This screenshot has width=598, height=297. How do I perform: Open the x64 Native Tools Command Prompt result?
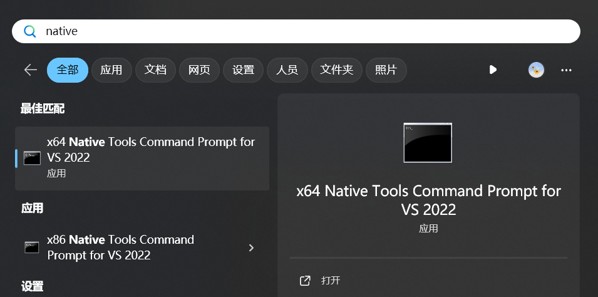point(142,159)
